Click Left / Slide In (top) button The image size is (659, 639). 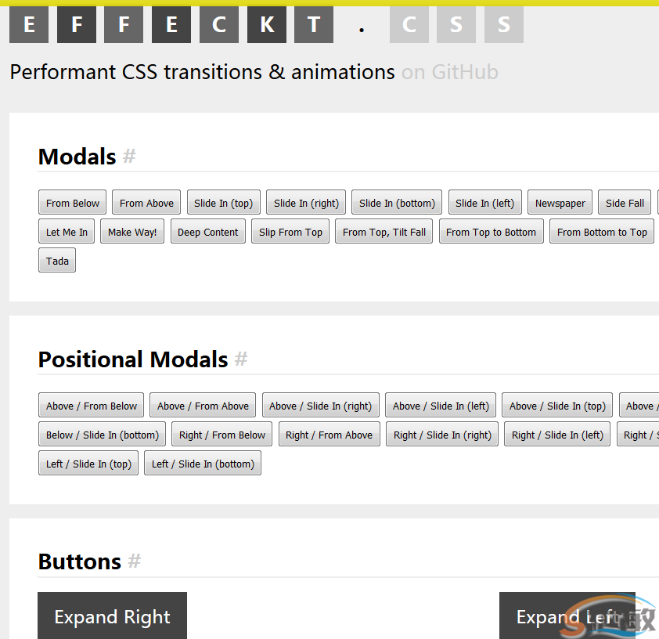pos(88,464)
